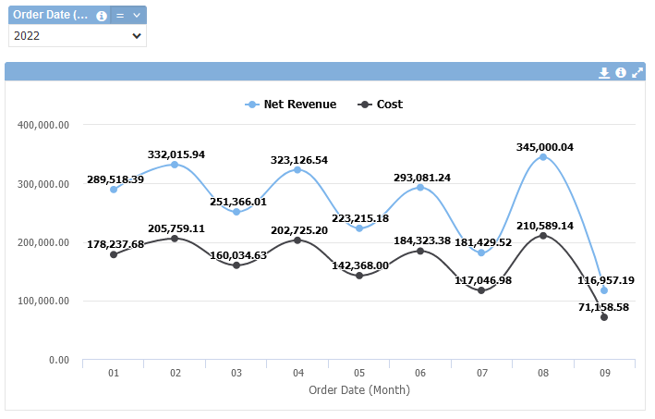Click the Order Date filter title

click(52, 16)
